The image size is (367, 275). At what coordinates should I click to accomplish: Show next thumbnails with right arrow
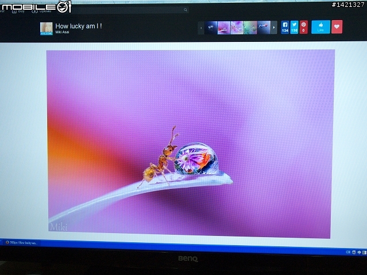coord(274,28)
